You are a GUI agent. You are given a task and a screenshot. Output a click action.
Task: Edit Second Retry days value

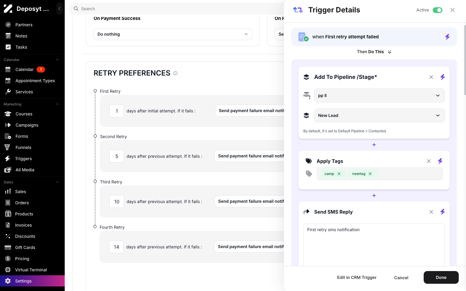pos(117,156)
